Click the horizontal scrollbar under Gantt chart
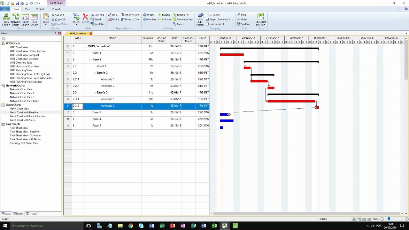Image resolution: width=409 pixels, height=230 pixels. [x=307, y=213]
